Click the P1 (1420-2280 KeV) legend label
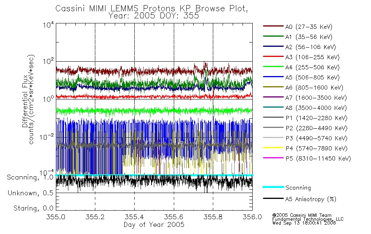Screen dimensions: 371x234 click(317, 118)
